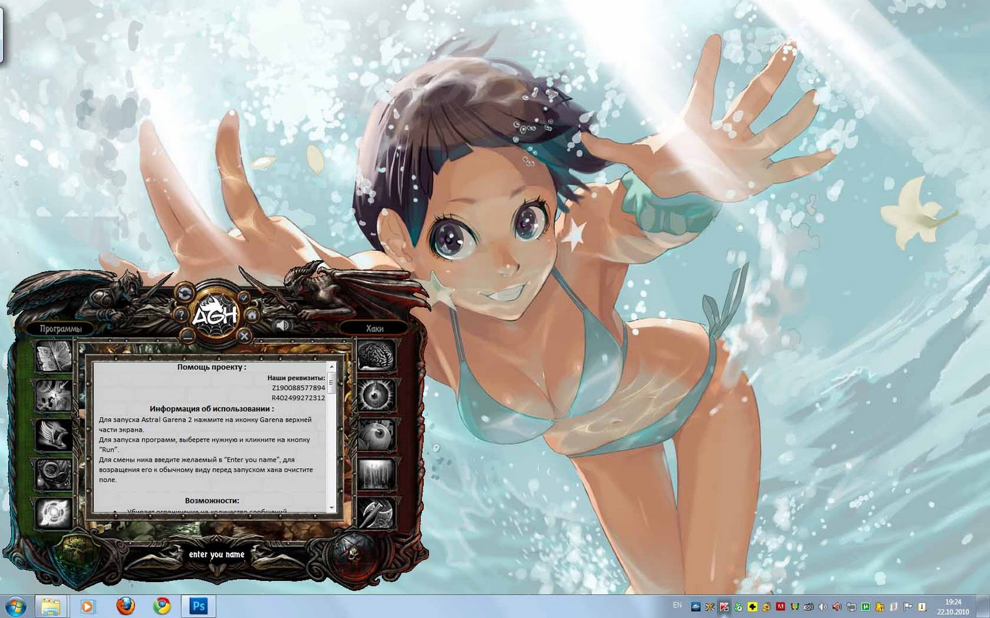Select the goggles gear program icon
This screenshot has height=618, width=990.
tap(54, 474)
